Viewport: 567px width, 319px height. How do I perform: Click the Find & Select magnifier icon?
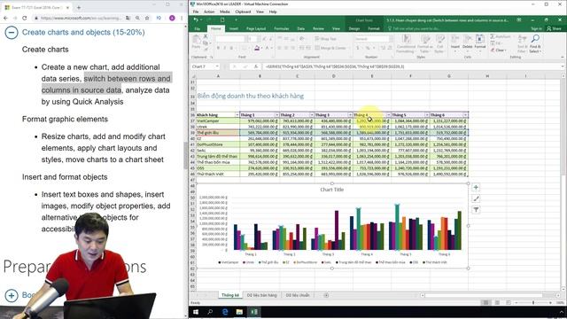[x=535, y=38]
